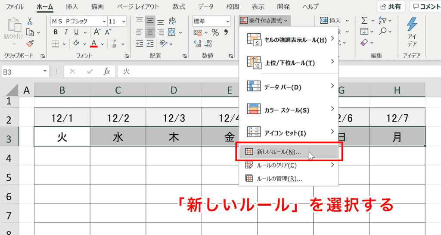Click the increase indent icon
441x235 pixels.
pos(150,44)
